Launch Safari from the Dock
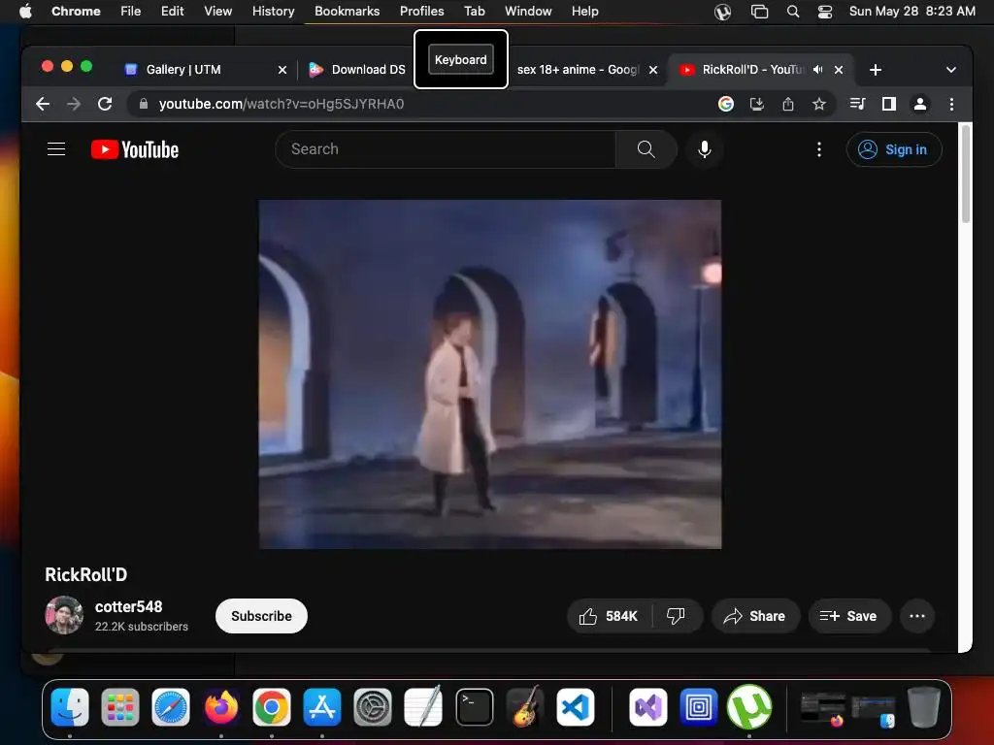Screen dimensions: 994x745 coord(171,706)
